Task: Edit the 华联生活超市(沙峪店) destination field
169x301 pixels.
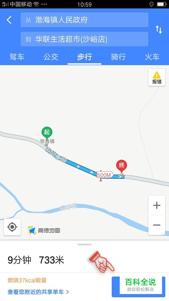Action: [x=84, y=39]
